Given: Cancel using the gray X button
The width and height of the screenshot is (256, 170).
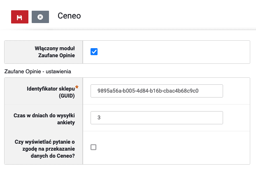Looking at the screenshot, I should pyautogui.click(x=40, y=17).
